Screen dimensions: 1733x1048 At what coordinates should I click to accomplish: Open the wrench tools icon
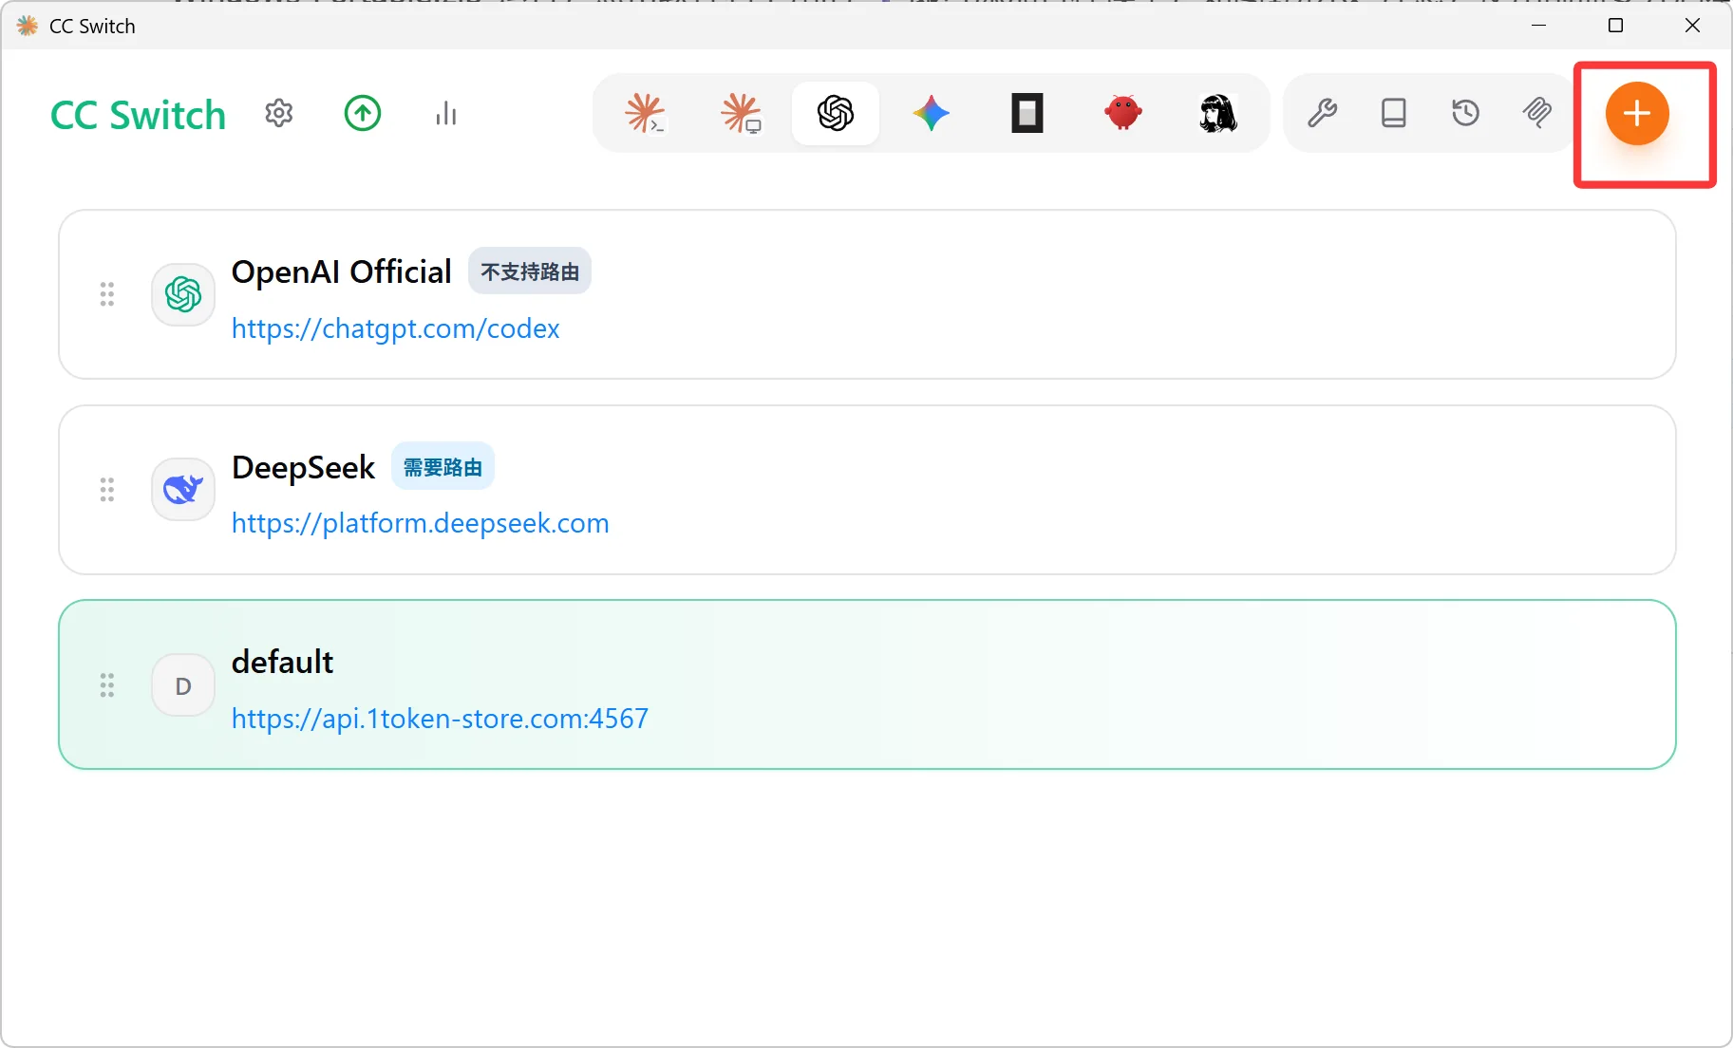[x=1322, y=114]
